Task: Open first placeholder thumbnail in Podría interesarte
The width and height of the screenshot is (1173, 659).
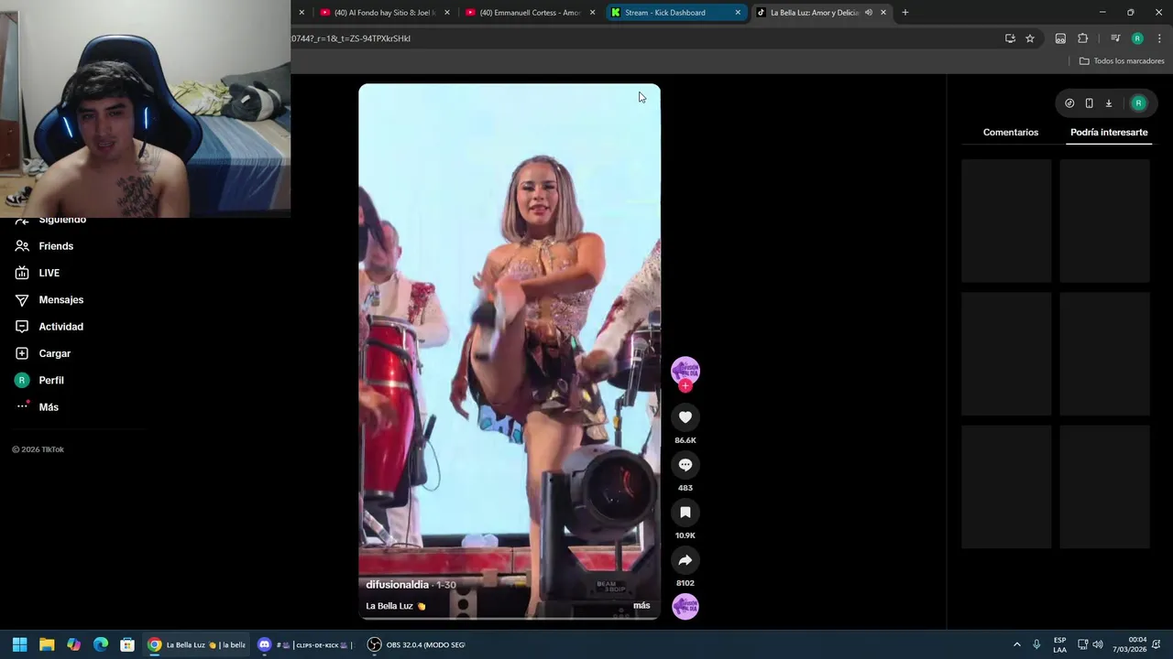Action: [1006, 221]
